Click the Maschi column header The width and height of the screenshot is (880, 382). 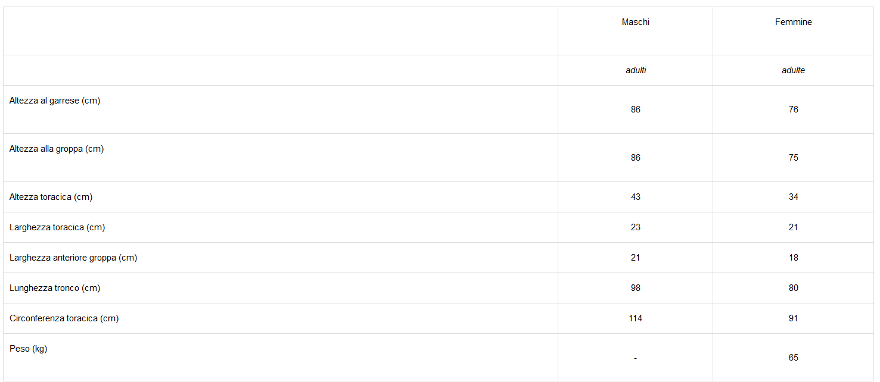click(635, 22)
